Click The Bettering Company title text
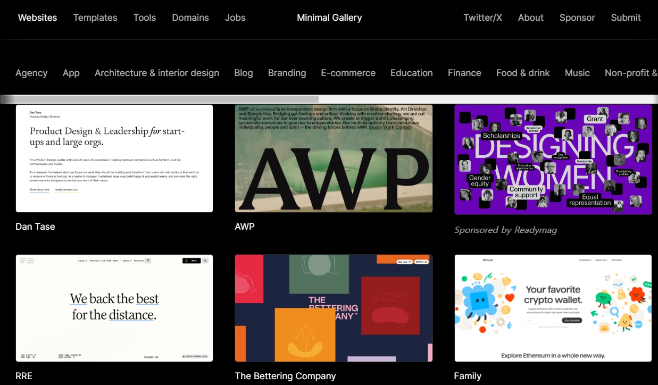Image resolution: width=658 pixels, height=385 pixels. click(285, 376)
